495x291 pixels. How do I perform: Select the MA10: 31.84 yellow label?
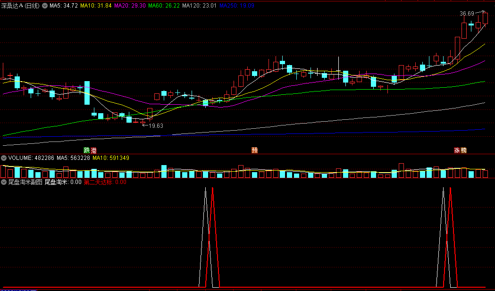tap(96, 6)
